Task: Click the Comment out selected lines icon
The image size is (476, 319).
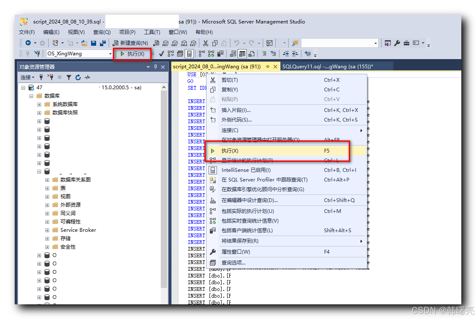Action: point(264,54)
